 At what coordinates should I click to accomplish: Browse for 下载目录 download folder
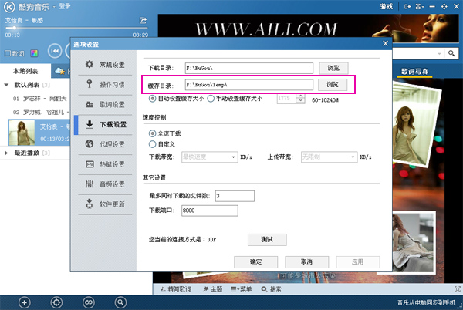pos(333,68)
